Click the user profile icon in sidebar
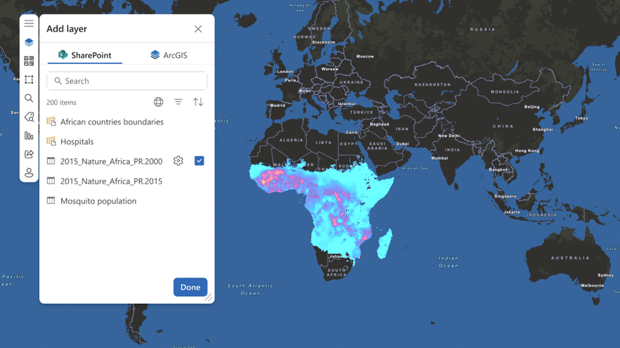620x348 pixels. (x=29, y=173)
